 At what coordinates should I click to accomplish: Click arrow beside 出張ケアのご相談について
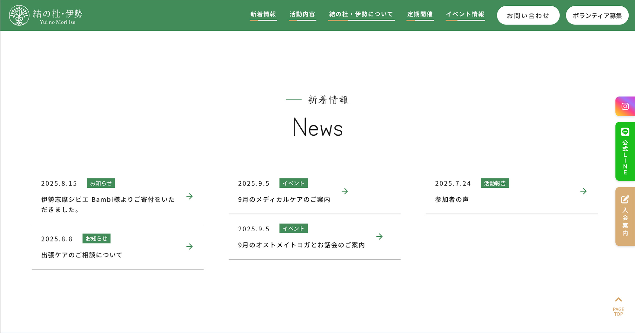click(190, 247)
